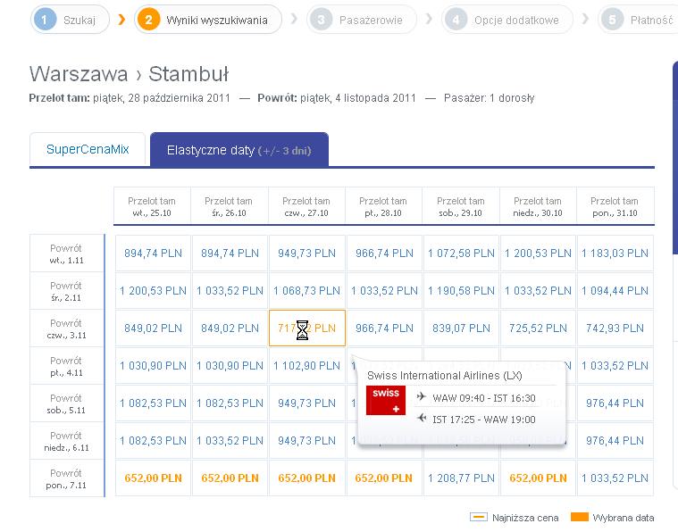Choose 652,00 PLN fare for 26.10 departure
The image size is (678, 532).
pyautogui.click(x=230, y=478)
